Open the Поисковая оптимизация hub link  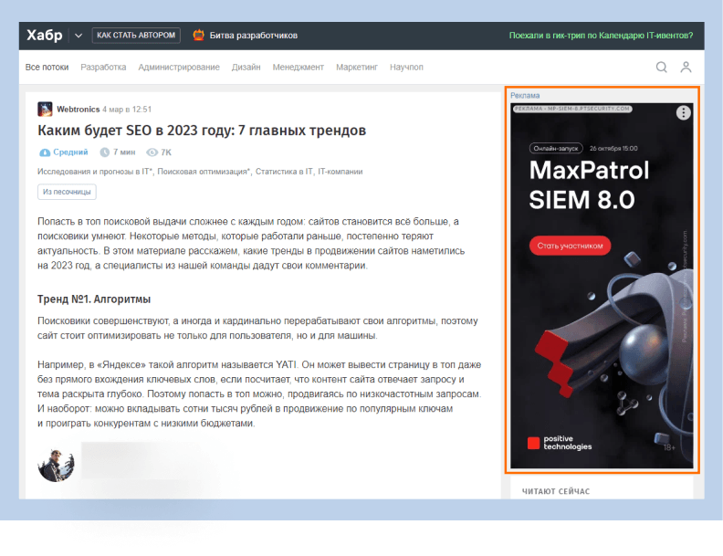[204, 172]
